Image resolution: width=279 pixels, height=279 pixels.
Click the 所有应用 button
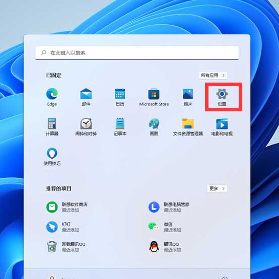(x=213, y=75)
